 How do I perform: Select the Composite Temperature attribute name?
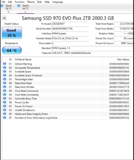(x=27, y=68)
